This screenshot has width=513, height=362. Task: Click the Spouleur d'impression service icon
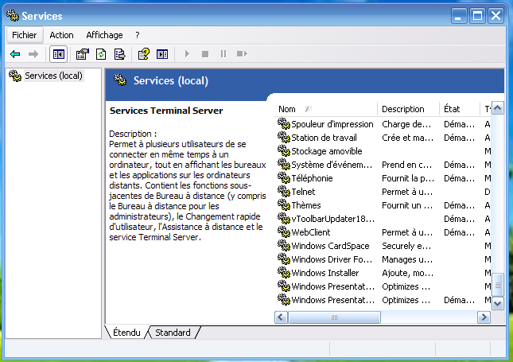coord(284,124)
